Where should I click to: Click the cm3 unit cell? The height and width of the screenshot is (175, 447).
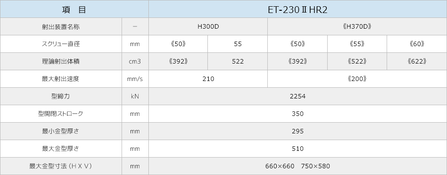[x=135, y=61]
